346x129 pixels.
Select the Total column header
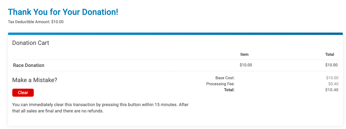330,54
